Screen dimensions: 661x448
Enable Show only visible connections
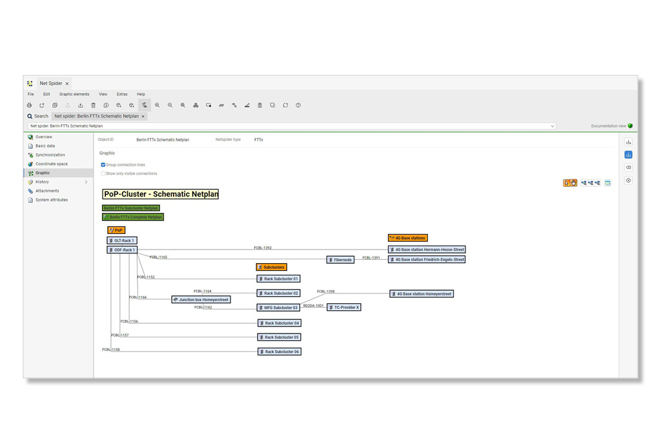pyautogui.click(x=103, y=173)
